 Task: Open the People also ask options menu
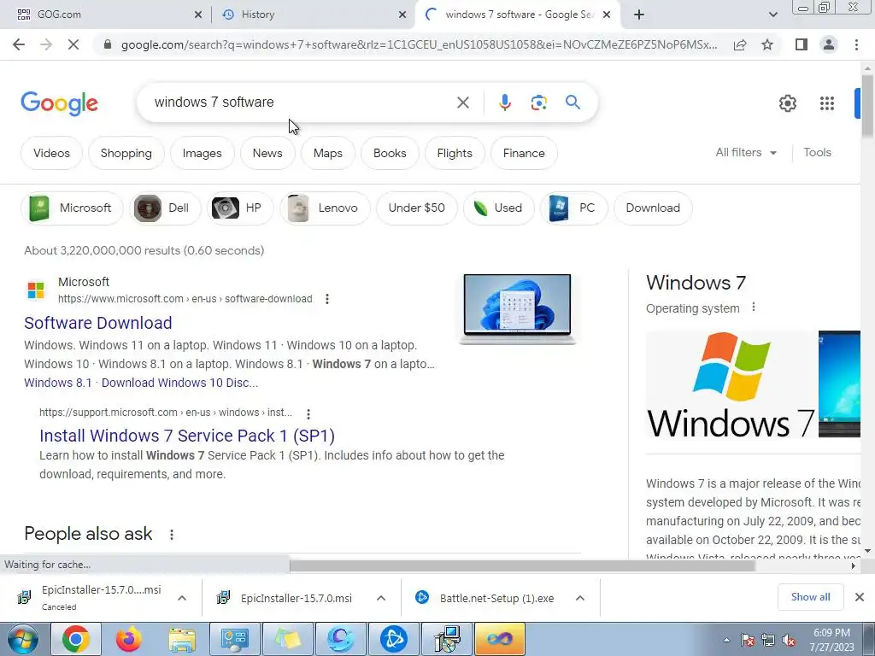pyautogui.click(x=171, y=535)
